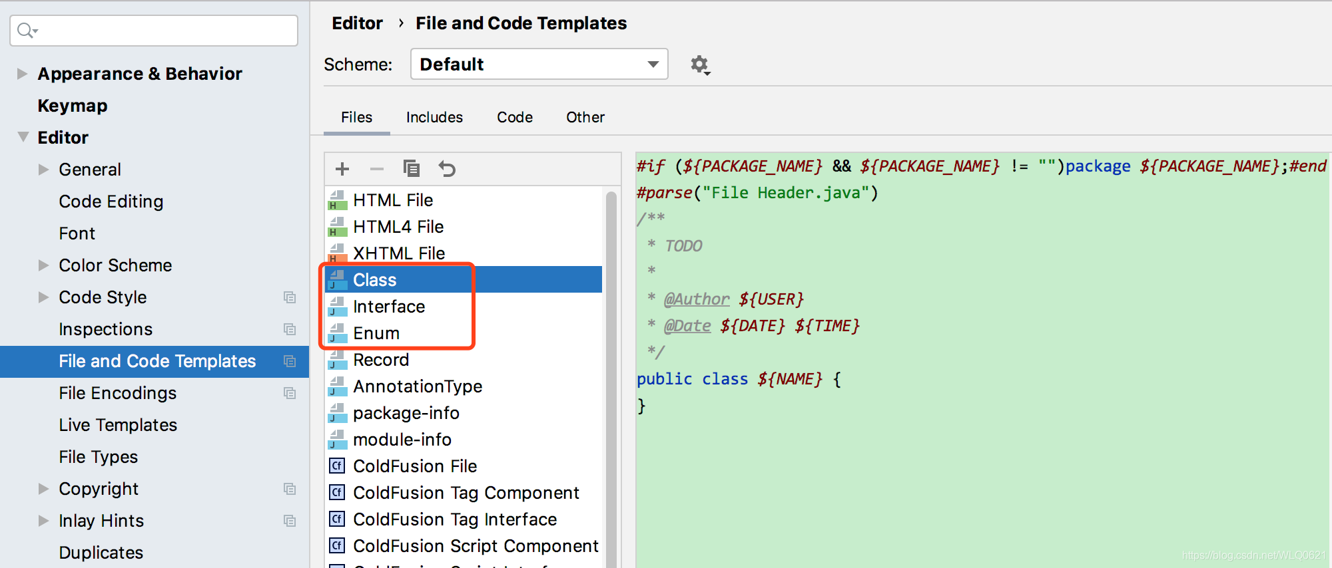Open the Scheme Default dropdown
The width and height of the screenshot is (1332, 568).
tap(539, 65)
